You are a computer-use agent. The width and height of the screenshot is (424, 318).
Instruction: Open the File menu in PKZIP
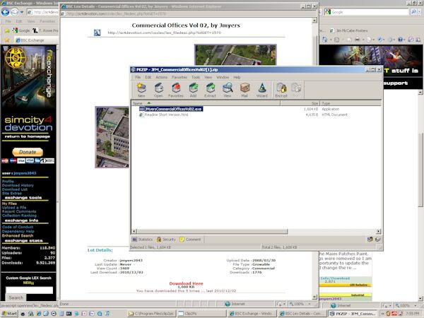coord(138,77)
